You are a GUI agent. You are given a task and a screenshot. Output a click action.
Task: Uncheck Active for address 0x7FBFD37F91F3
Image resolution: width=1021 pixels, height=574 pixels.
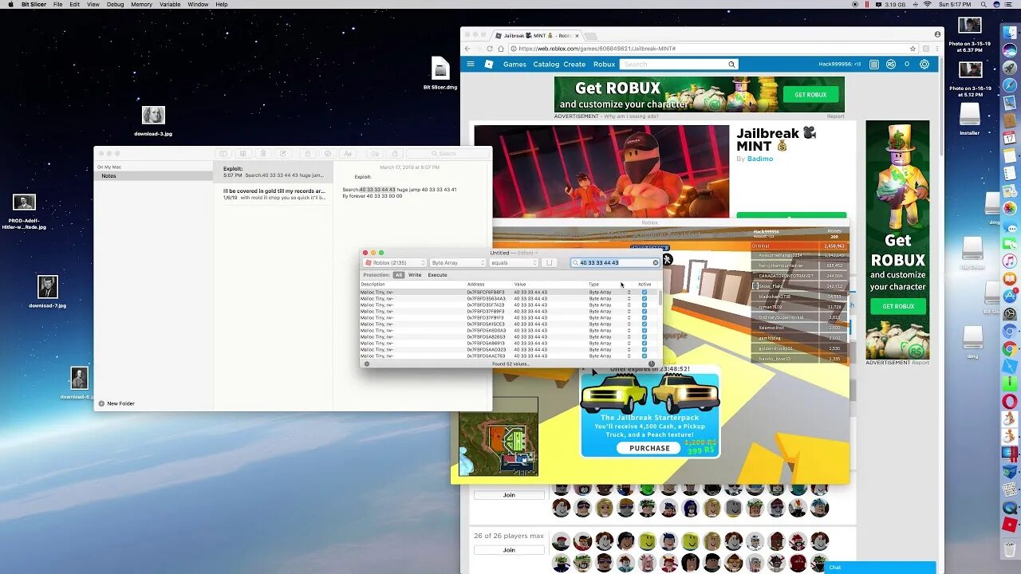pyautogui.click(x=645, y=318)
